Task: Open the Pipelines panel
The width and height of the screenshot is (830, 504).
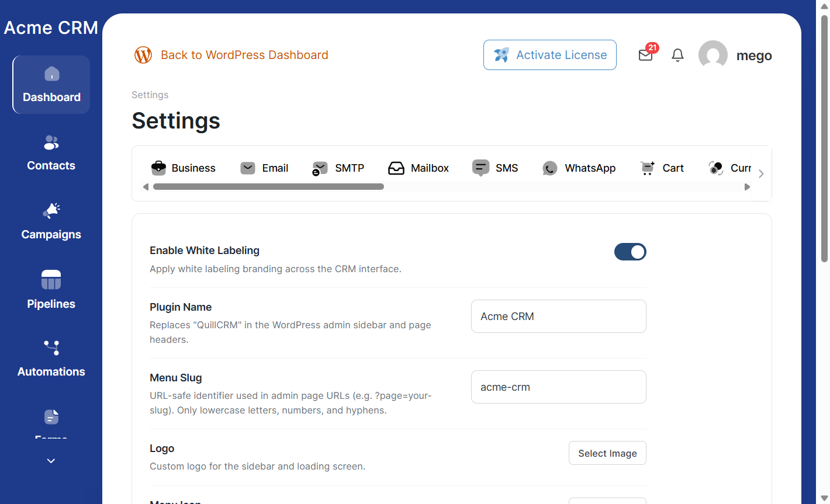Action: pyautogui.click(x=51, y=290)
